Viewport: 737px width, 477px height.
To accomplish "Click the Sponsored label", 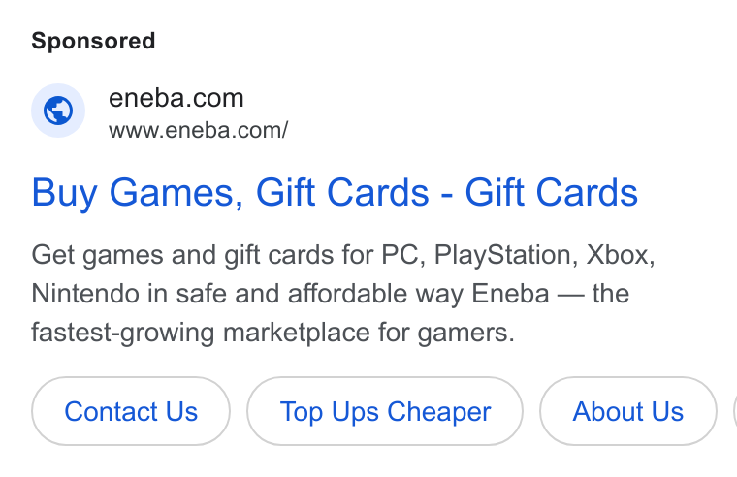I will (93, 41).
